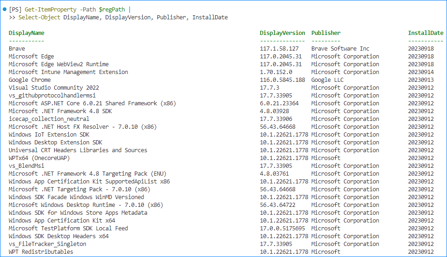Click the InstallDate column header
This screenshot has width=447, height=257.
pyautogui.click(x=426, y=33)
